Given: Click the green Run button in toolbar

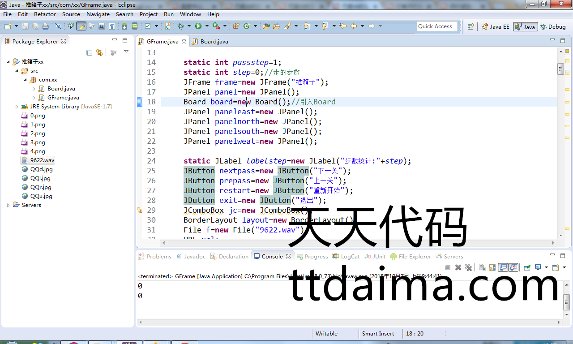Looking at the screenshot, I should point(198,26).
